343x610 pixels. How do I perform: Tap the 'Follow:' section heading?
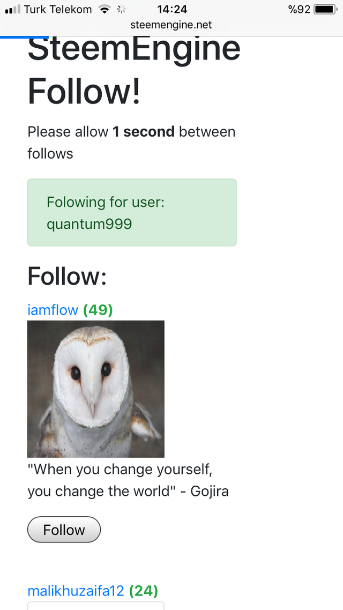coord(67,276)
